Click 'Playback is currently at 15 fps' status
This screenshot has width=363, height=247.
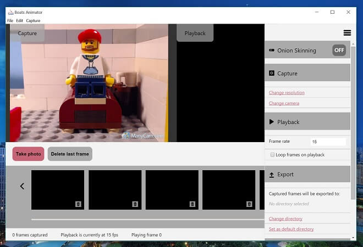tap(89, 235)
